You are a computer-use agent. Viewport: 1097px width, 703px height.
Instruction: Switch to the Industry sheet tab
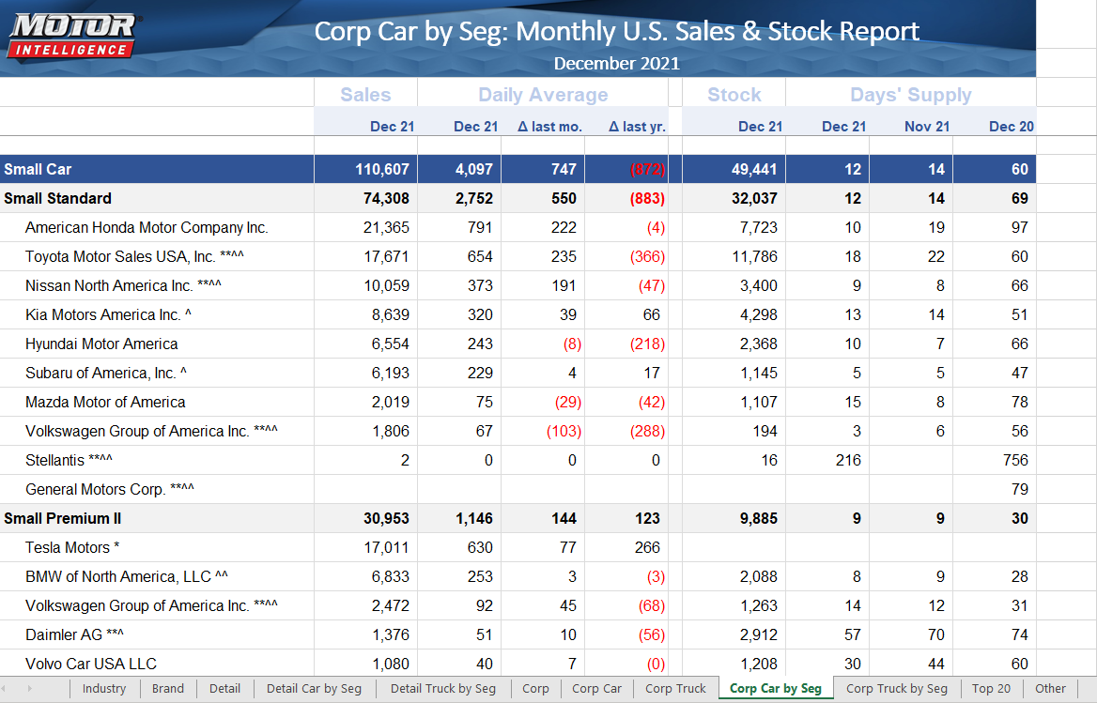[x=103, y=688]
